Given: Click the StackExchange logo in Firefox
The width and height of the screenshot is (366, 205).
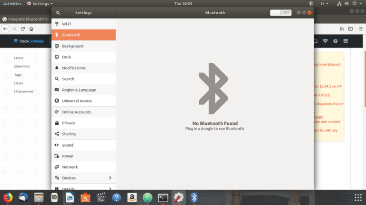Looking at the screenshot, I should coord(29,41).
